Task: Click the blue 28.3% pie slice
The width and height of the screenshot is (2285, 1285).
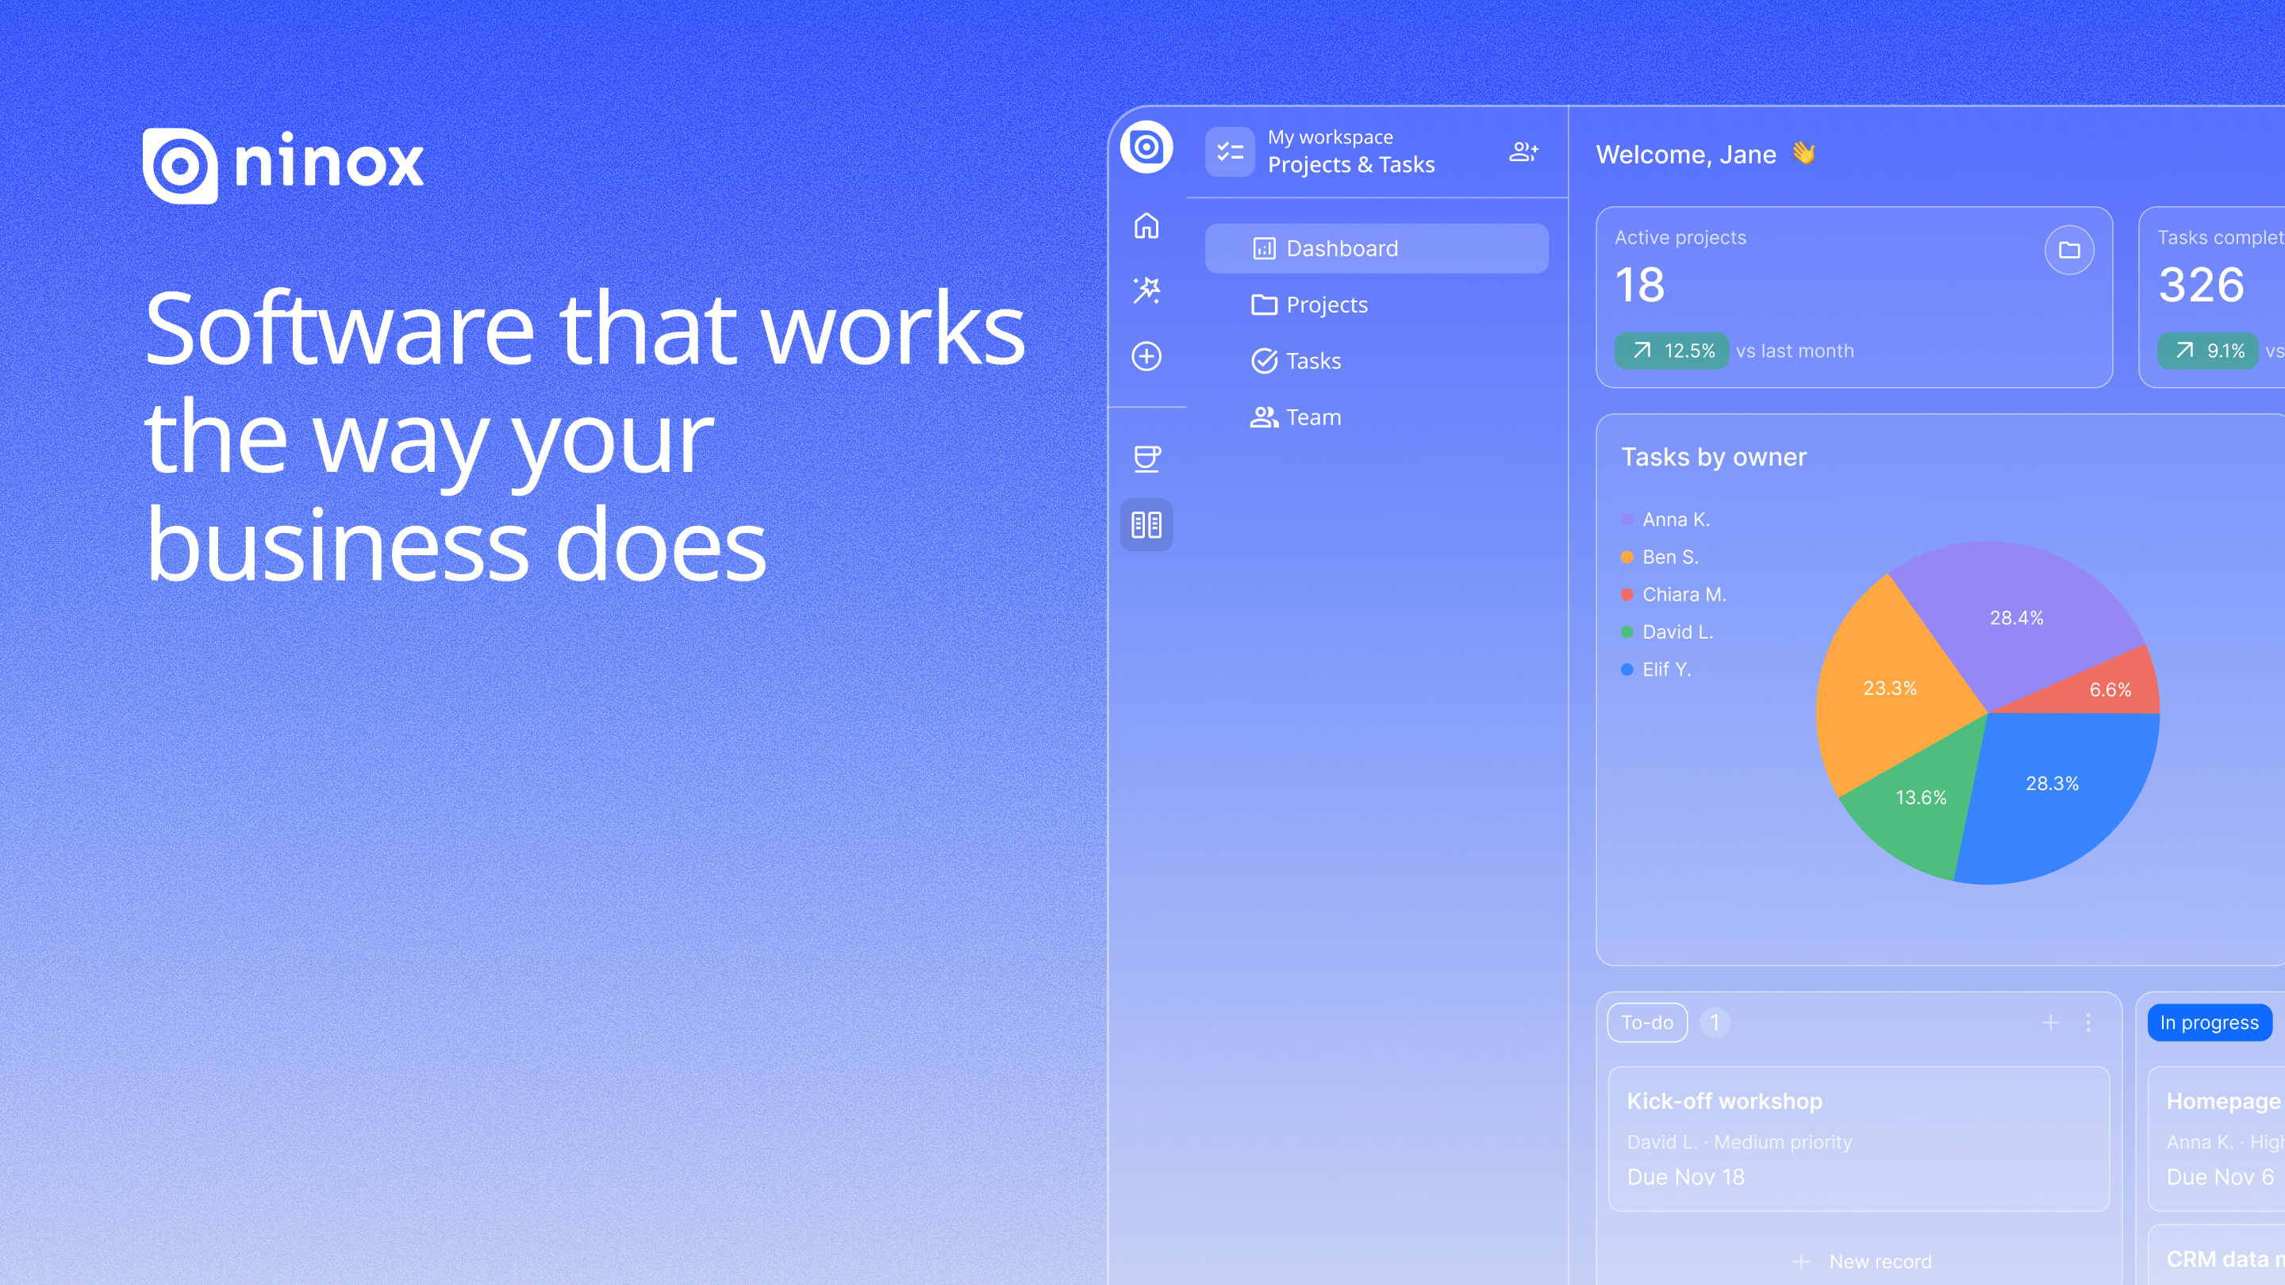Action: [2052, 783]
